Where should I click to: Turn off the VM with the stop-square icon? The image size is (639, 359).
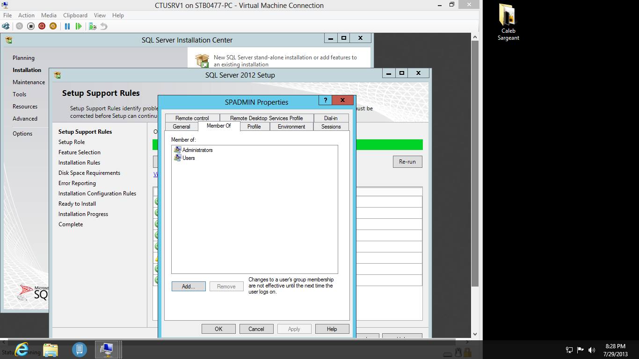30,26
